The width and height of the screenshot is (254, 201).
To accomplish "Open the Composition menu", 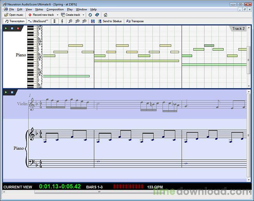I will point(55,9).
